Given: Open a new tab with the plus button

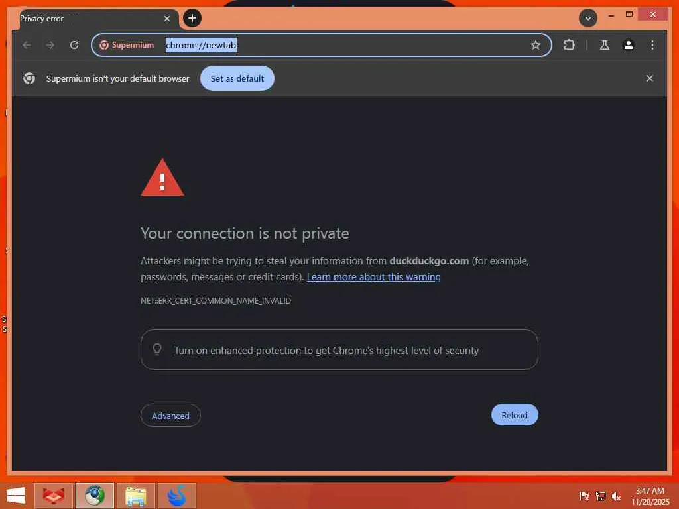Looking at the screenshot, I should (x=192, y=18).
